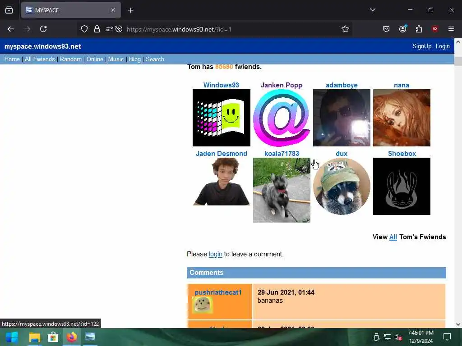Image resolution: width=462 pixels, height=346 pixels.
Task: Go back with the browser back arrow
Action: 11,29
